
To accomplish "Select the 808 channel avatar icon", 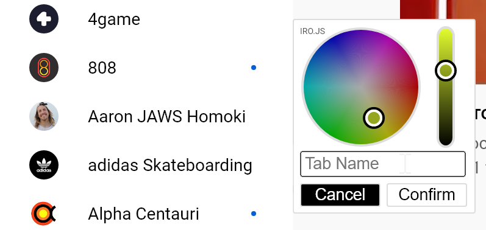I will pos(44,68).
